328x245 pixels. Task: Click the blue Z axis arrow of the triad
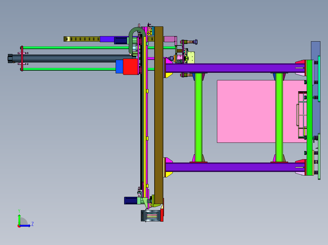pyautogui.click(x=25, y=226)
